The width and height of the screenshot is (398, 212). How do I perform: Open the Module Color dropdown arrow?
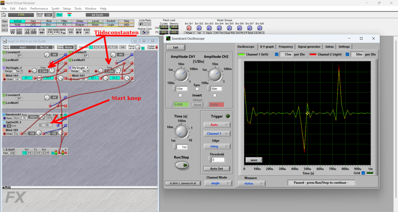pyautogui.click(x=148, y=32)
